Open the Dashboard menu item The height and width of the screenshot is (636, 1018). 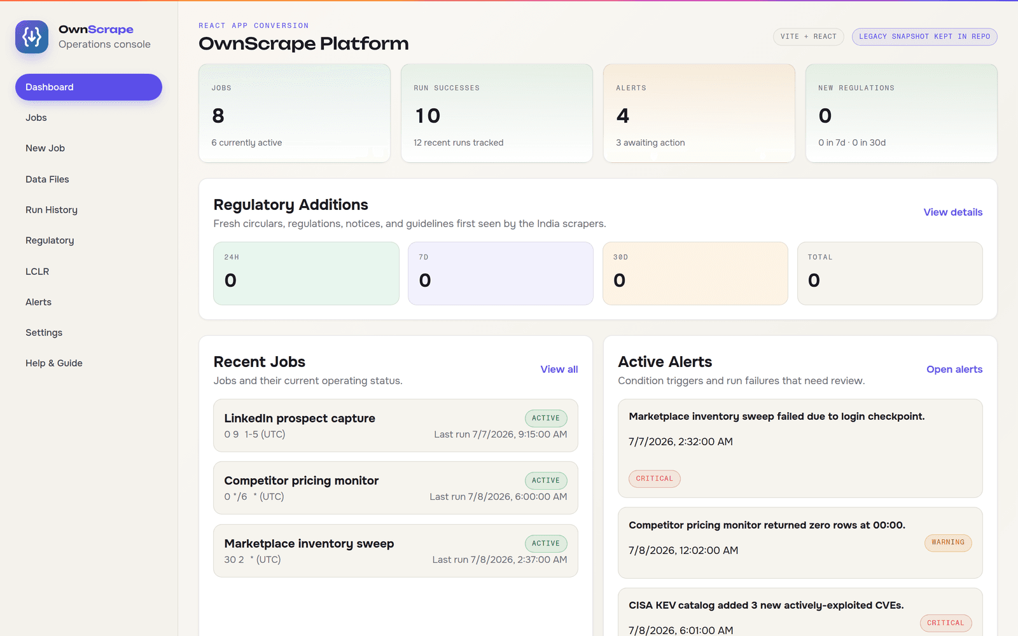coord(88,87)
